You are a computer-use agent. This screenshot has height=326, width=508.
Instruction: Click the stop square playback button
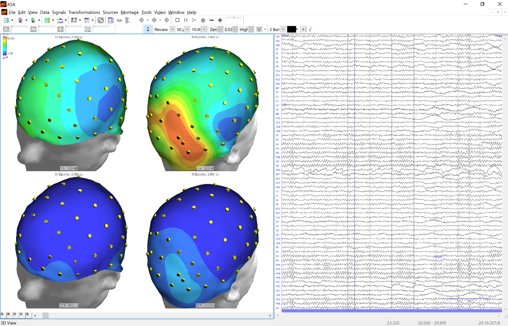tap(177, 20)
